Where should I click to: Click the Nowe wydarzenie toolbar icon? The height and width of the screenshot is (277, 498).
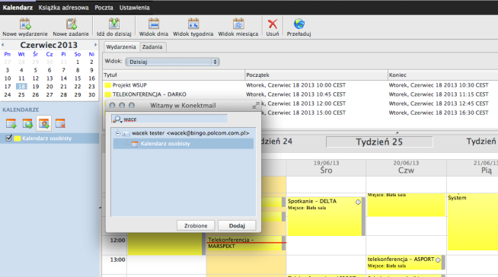[x=25, y=24]
